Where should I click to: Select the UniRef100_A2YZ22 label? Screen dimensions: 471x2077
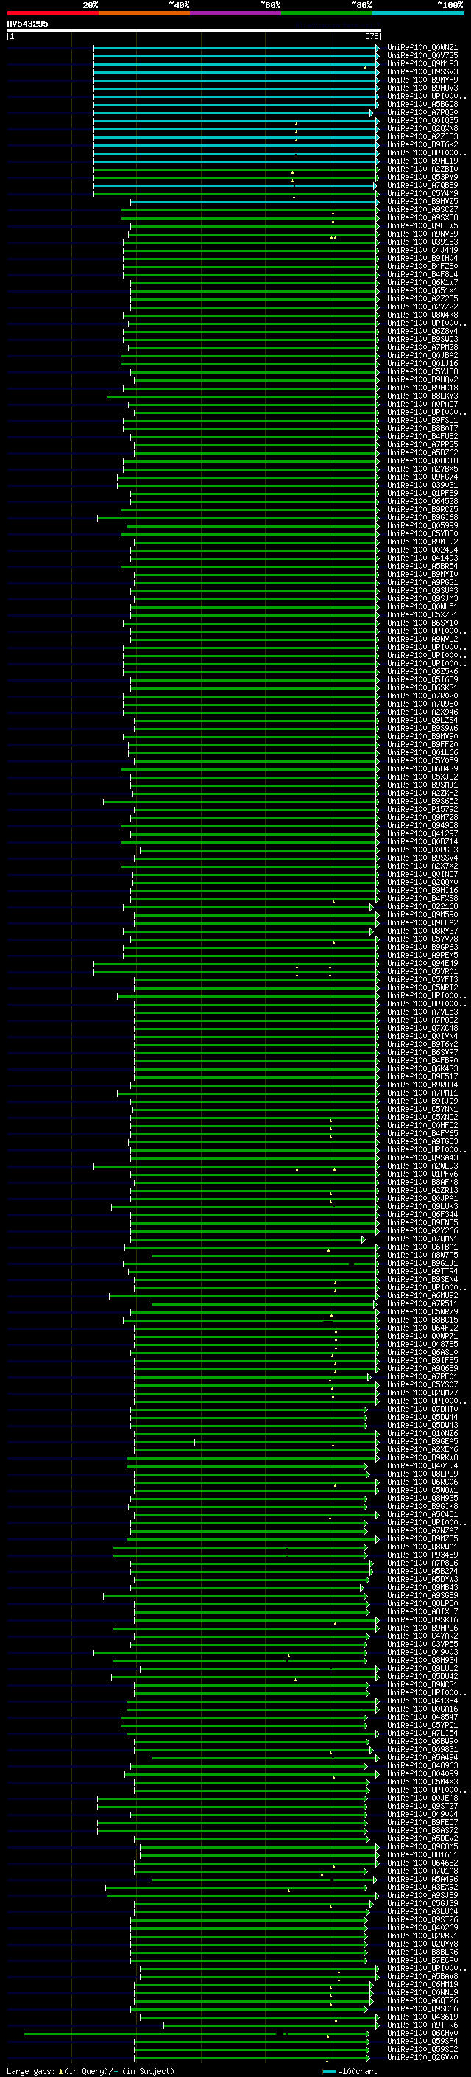click(422, 307)
